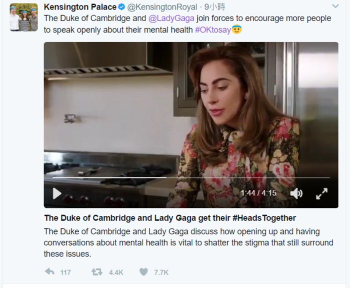Viewport: 350px width, 288px height.
Task: View the 4.4K retweets count
Action: pos(116,272)
